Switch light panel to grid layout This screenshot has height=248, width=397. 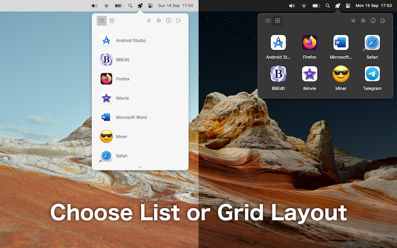(112, 21)
